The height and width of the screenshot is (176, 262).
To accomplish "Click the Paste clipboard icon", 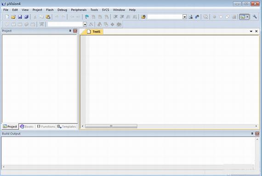I will (x=48, y=17).
